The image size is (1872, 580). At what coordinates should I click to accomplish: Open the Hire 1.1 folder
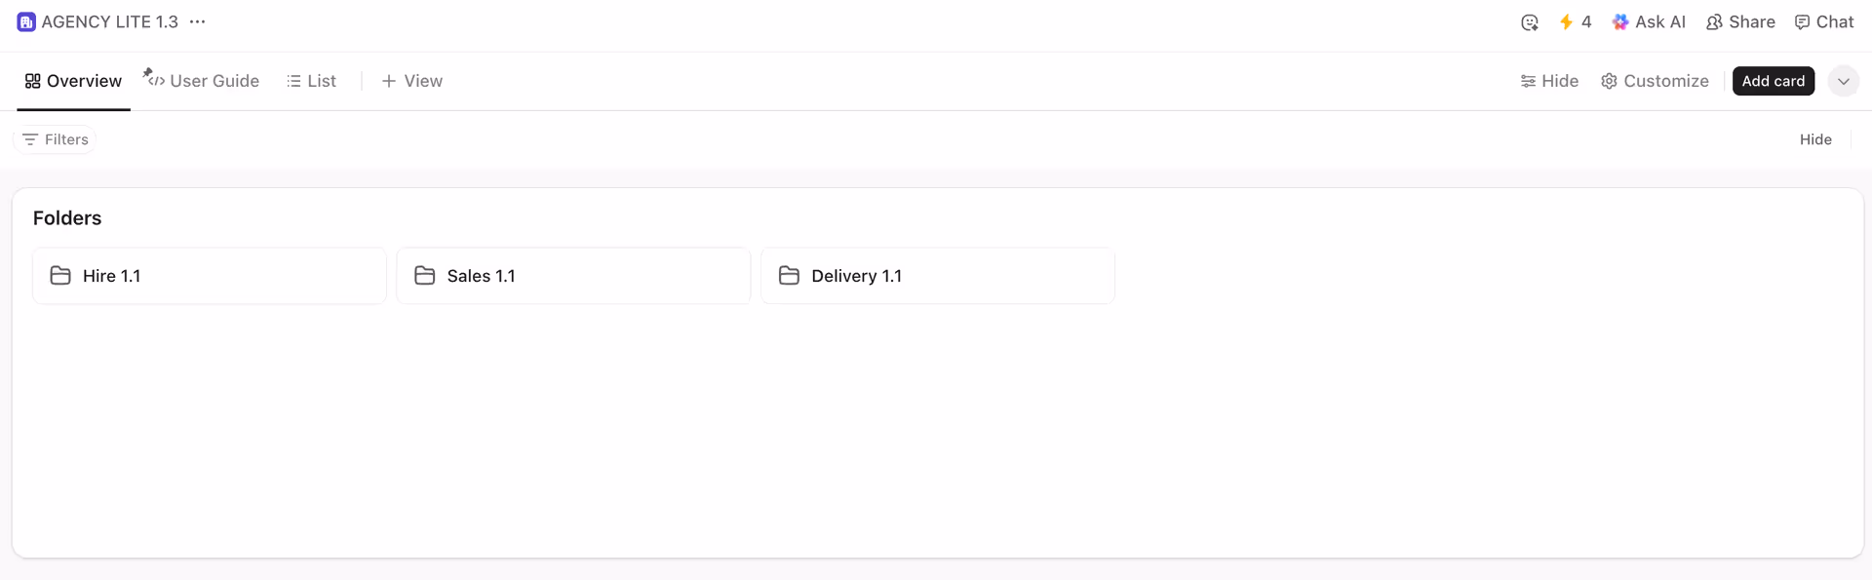[x=209, y=276]
